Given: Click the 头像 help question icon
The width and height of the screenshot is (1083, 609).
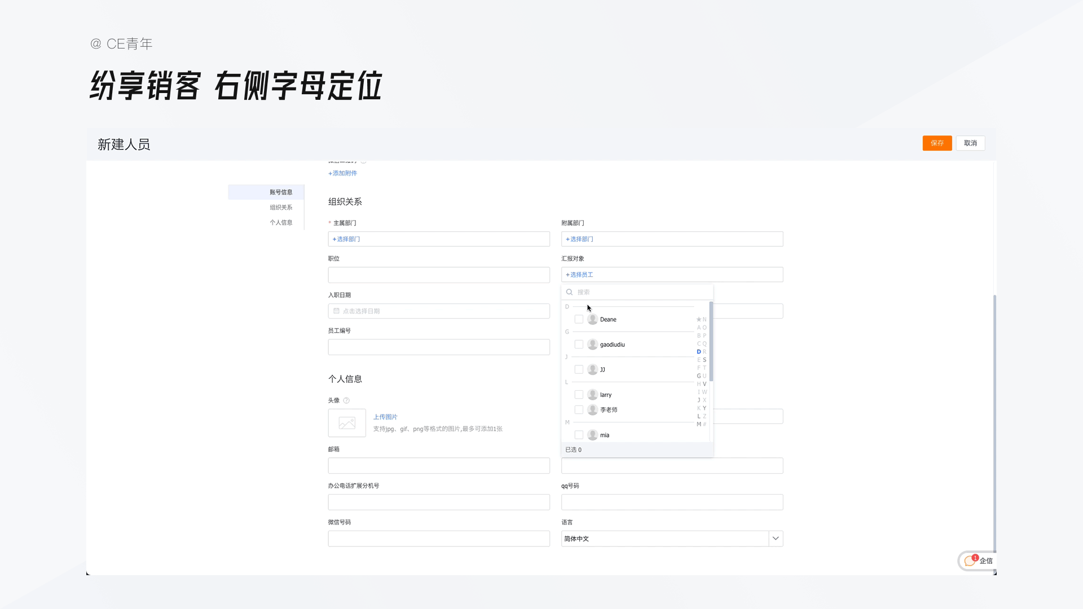Looking at the screenshot, I should 346,400.
